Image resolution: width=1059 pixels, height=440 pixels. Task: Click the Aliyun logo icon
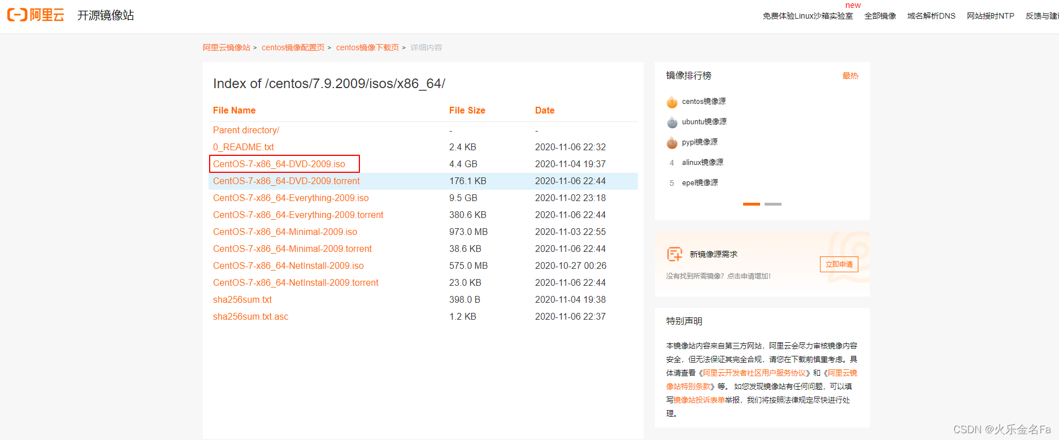point(36,15)
